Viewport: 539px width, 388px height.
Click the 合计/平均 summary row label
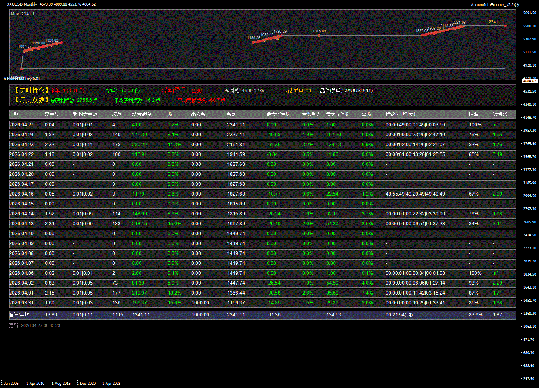[x=19, y=315]
